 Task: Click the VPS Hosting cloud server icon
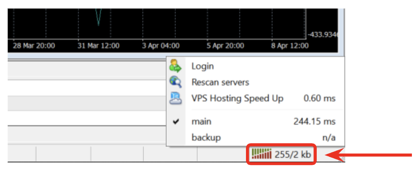175,99
